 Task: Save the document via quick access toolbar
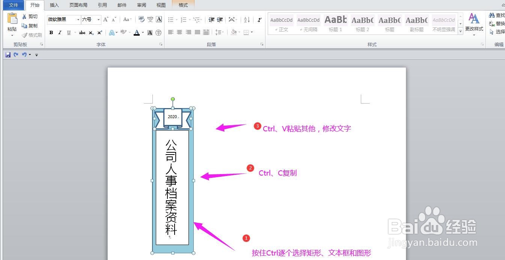[x=8, y=54]
